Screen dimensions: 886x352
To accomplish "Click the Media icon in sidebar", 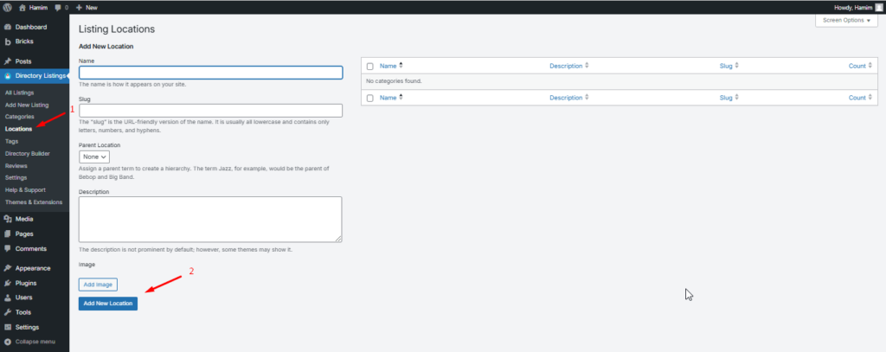I will [8, 219].
